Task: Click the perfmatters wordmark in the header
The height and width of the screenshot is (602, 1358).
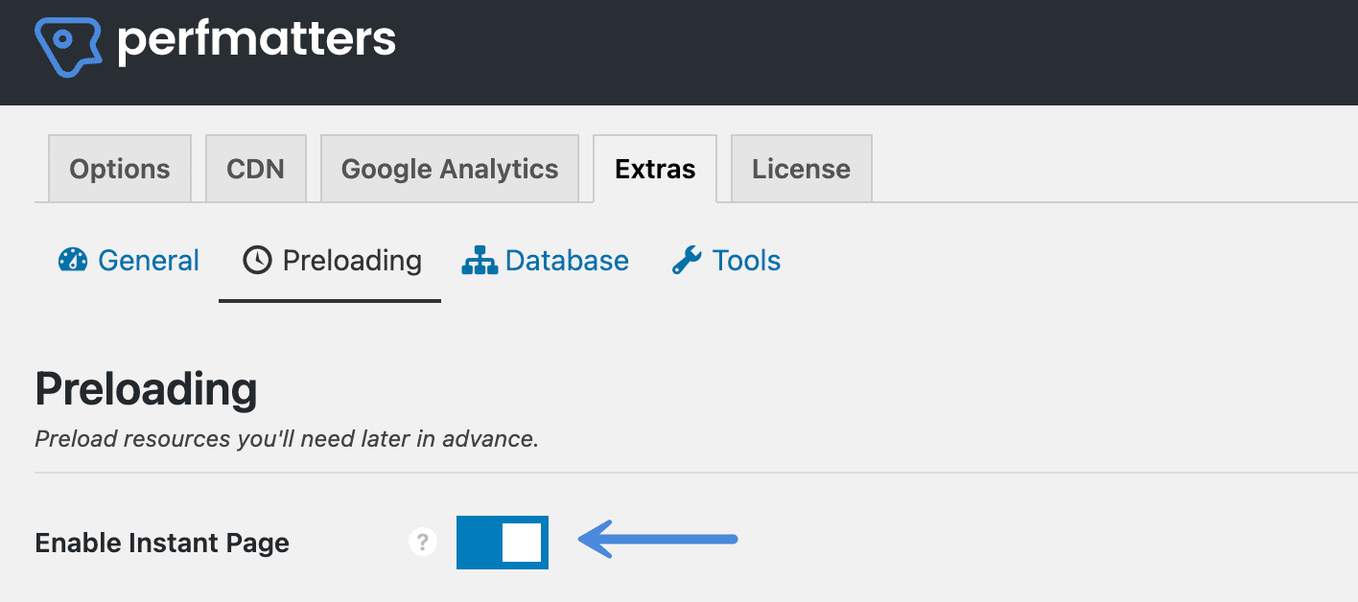Action: (254, 40)
